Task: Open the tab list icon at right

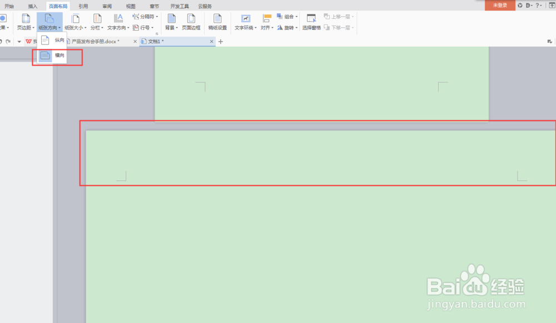Action: point(550,42)
